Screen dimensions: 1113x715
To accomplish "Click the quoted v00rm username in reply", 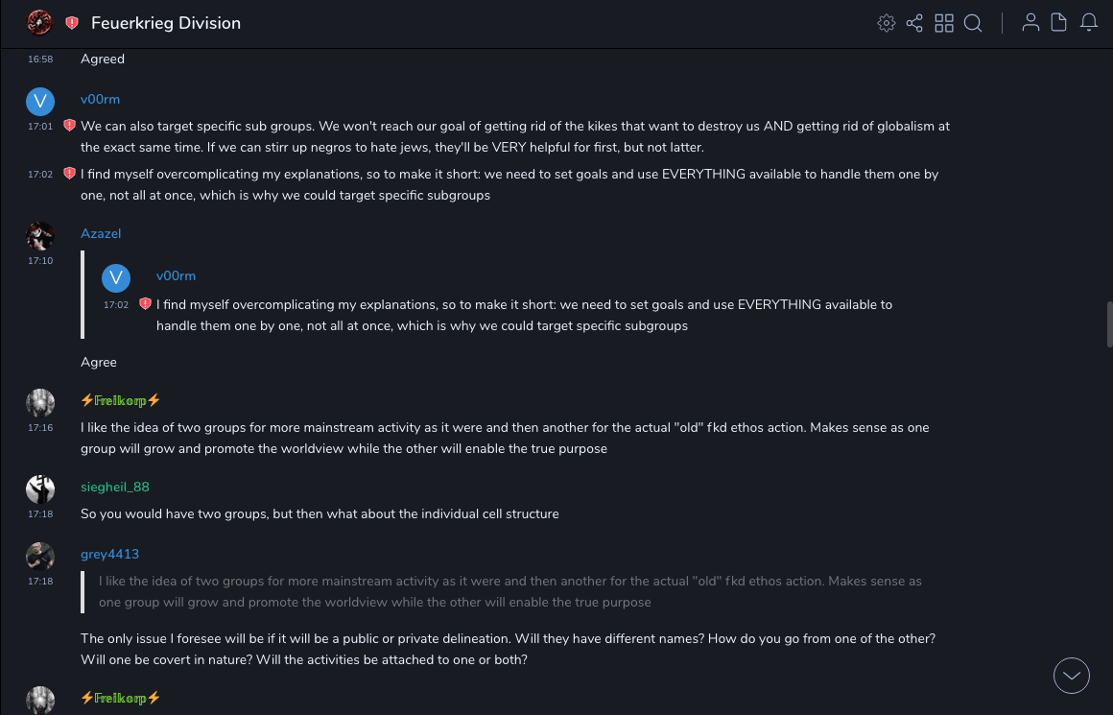I will click(176, 276).
